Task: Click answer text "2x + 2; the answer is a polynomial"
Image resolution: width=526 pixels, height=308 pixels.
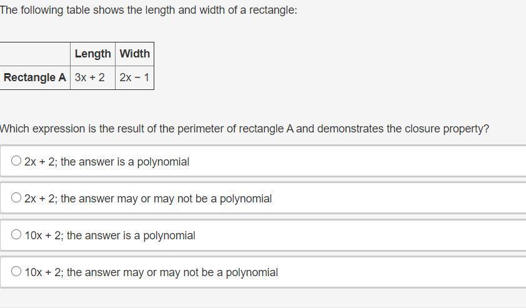Action: (x=107, y=162)
